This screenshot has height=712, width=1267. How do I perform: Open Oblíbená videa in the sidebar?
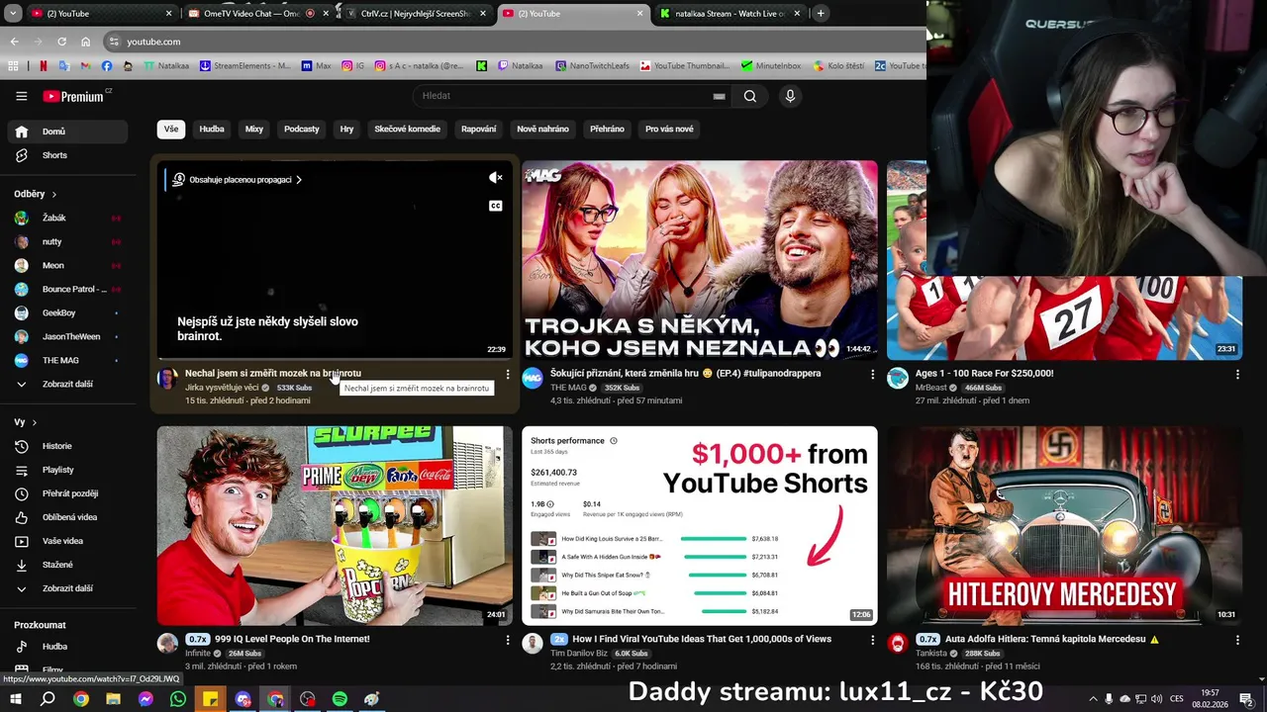tap(67, 517)
